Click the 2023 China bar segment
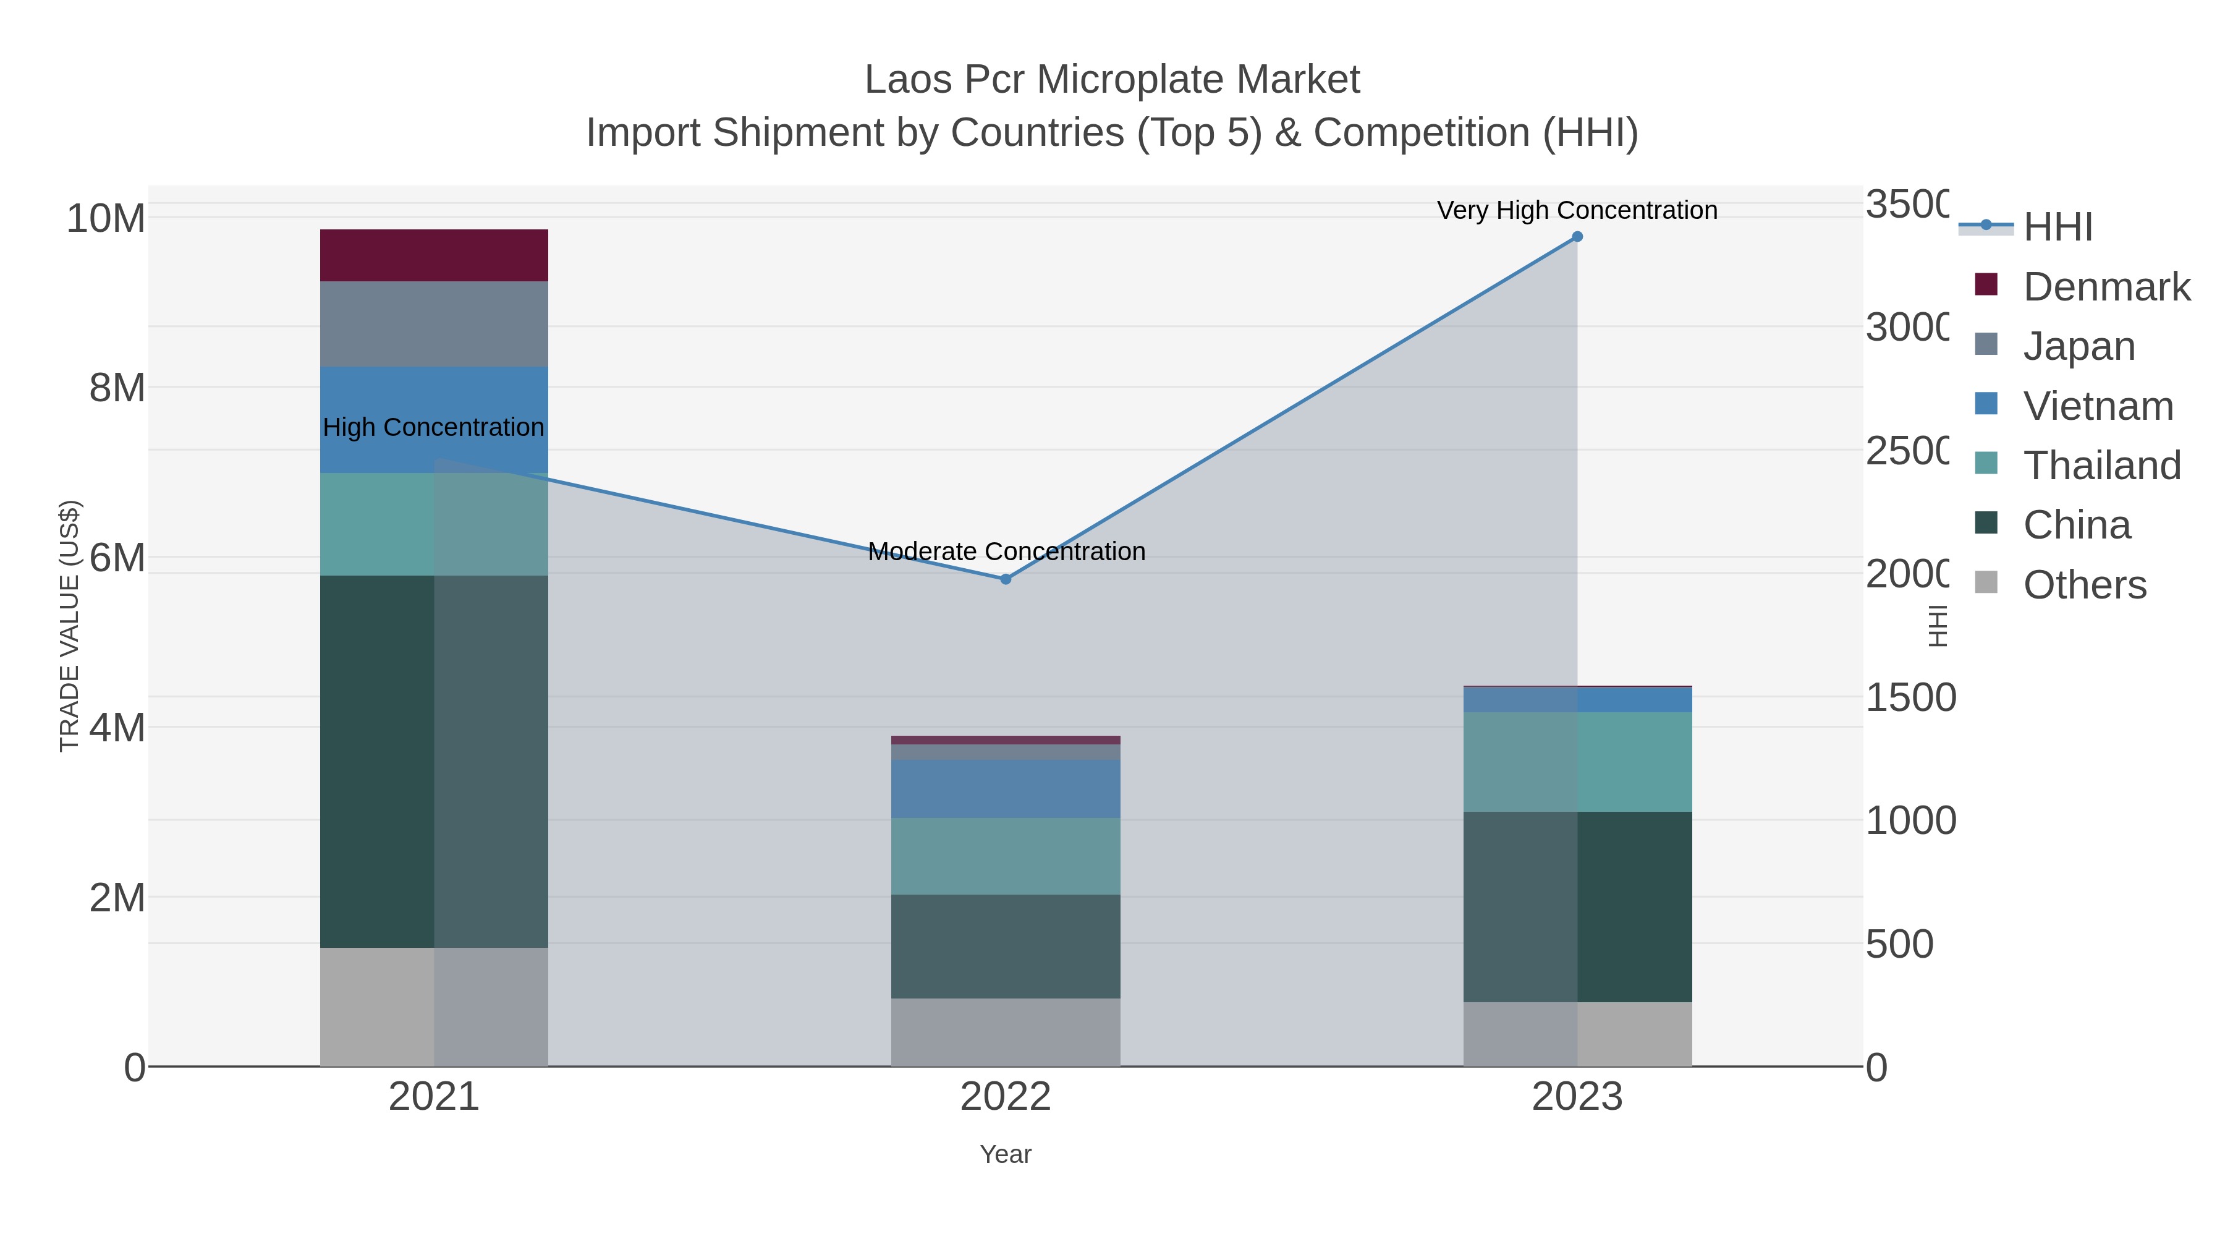The height and width of the screenshot is (1252, 2225). 1577,907
